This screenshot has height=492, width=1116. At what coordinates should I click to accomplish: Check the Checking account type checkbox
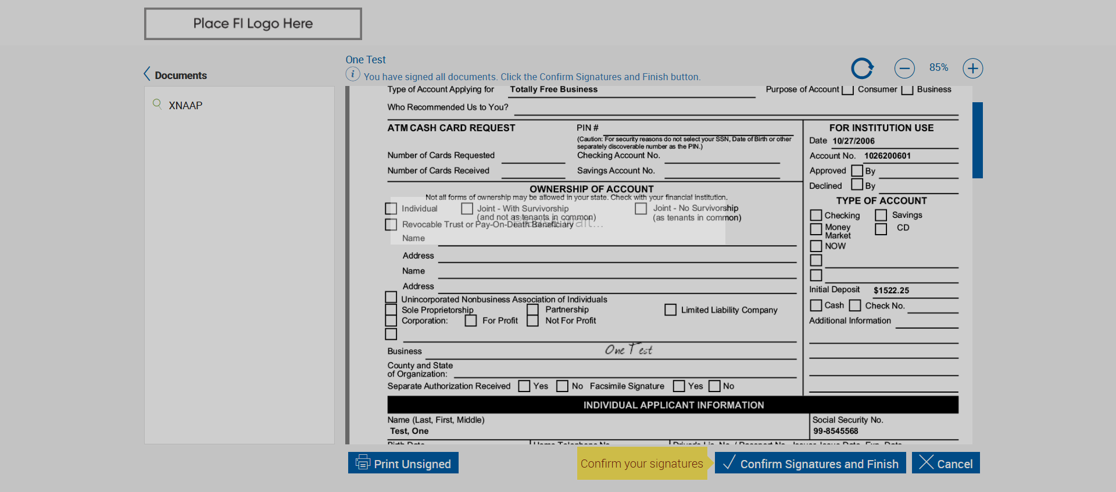tap(816, 215)
